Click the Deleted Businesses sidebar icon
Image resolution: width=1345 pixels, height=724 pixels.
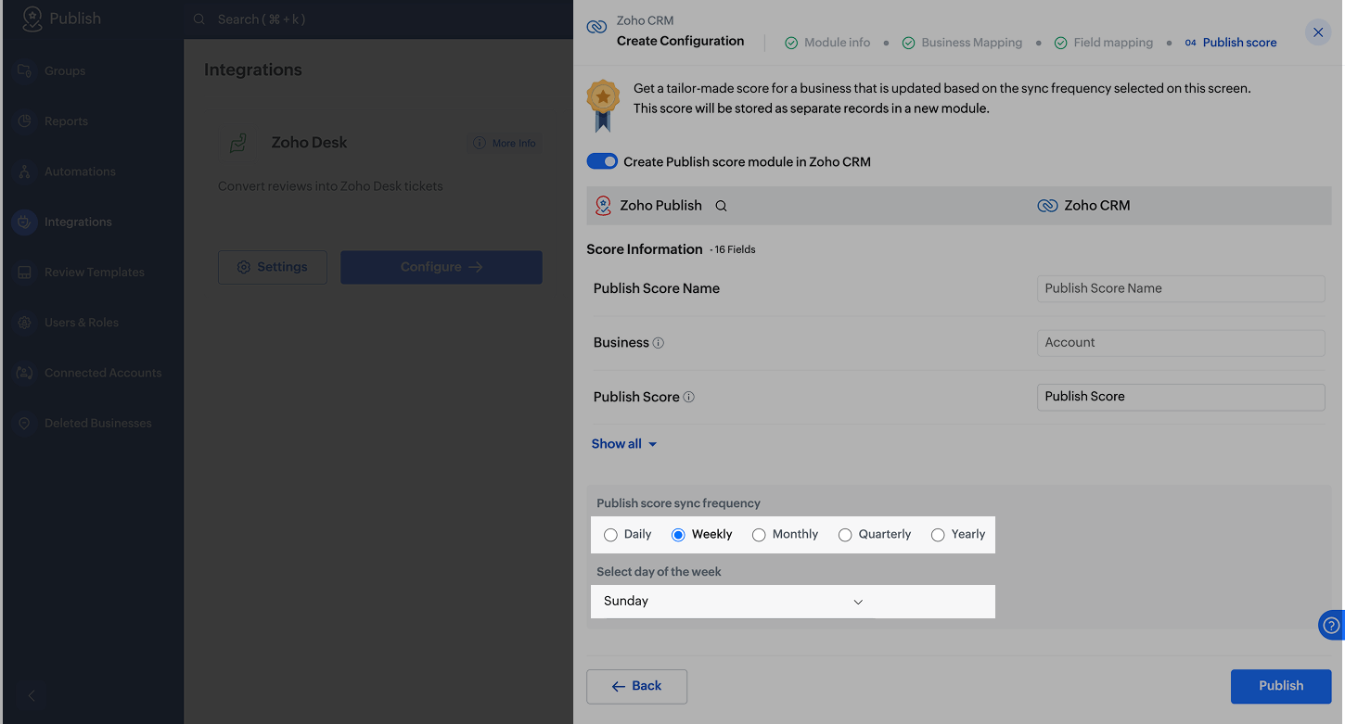[24, 423]
